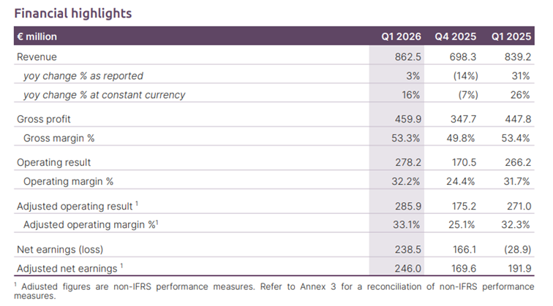Select the Q1 2026 column header
This screenshot has width=553, height=306.
click(x=400, y=37)
